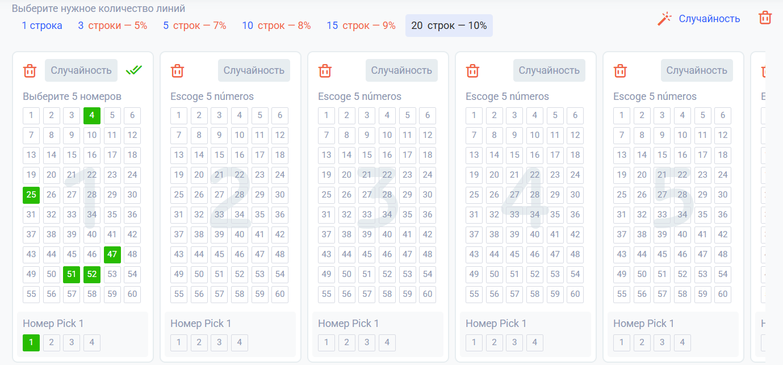Click the top-right trash icon to clear all lines
The height and width of the screenshot is (365, 783).
[765, 18]
